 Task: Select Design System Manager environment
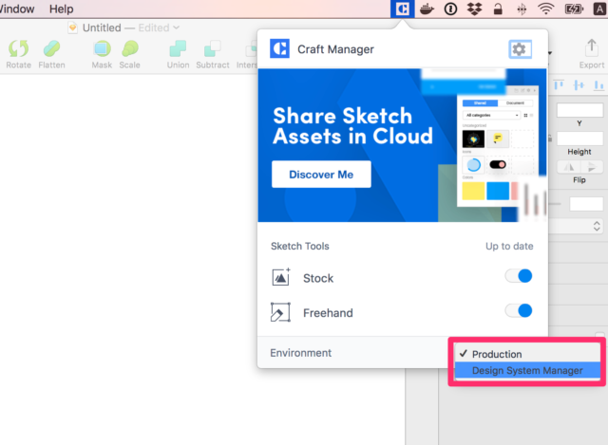527,371
